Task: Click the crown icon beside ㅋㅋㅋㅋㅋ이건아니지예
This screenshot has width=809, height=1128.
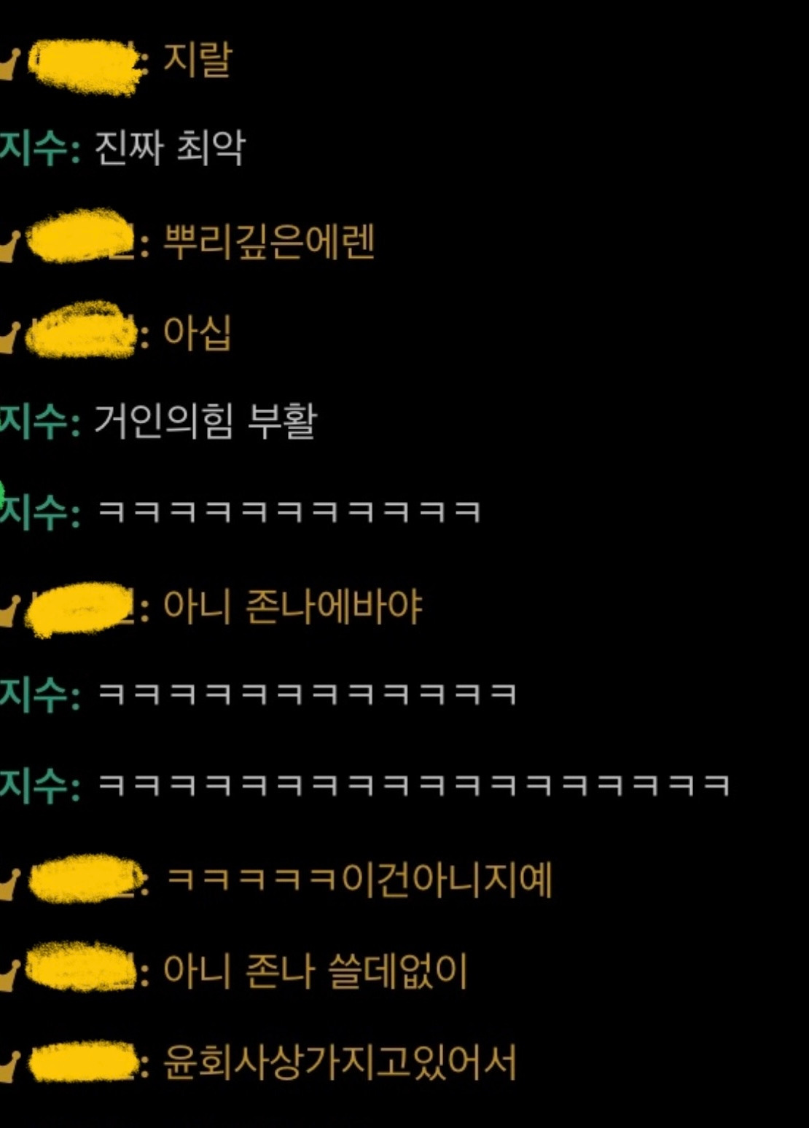Action: (9, 884)
